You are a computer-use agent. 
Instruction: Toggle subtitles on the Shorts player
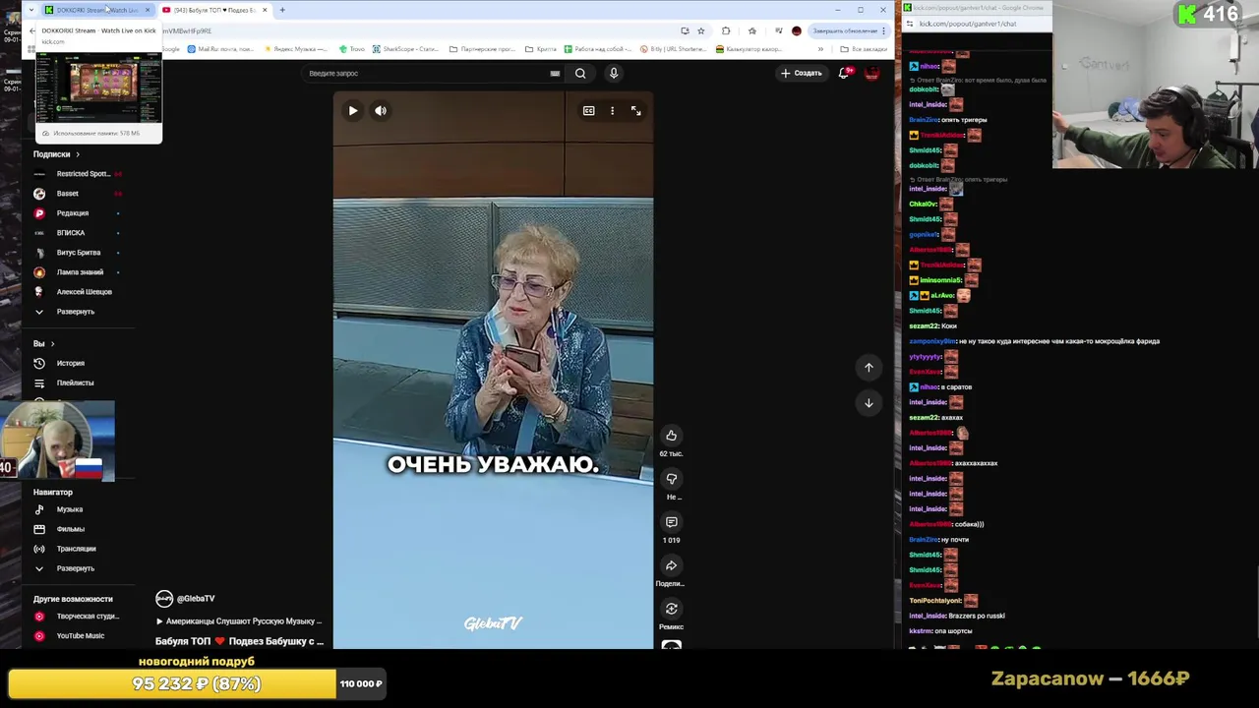pyautogui.click(x=588, y=111)
